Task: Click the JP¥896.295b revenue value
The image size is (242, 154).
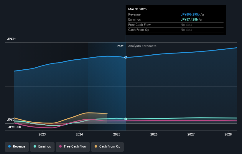Action: [x=190, y=14]
